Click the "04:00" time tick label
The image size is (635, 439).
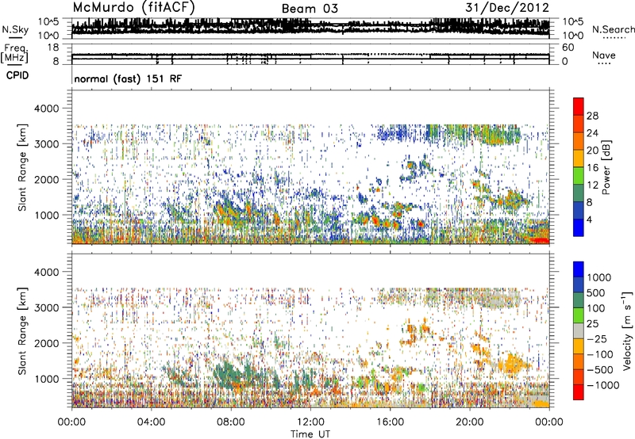tap(151, 422)
